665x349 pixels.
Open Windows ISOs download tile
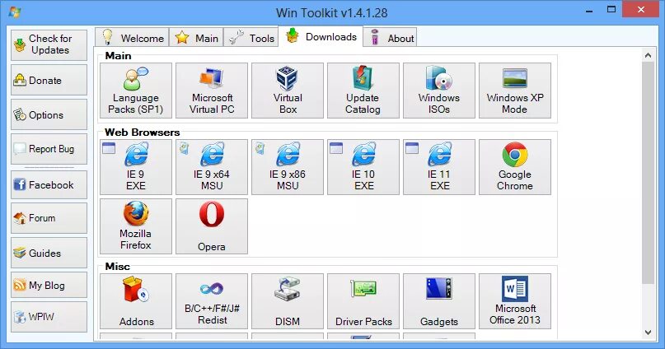coord(439,91)
